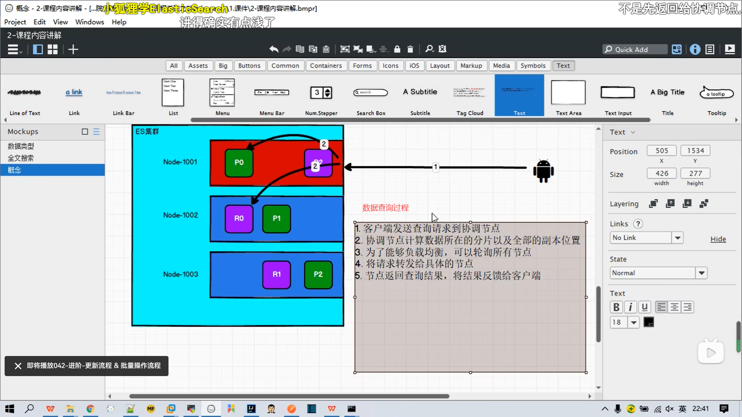Expand the Normal state dropdown

pyautogui.click(x=701, y=273)
